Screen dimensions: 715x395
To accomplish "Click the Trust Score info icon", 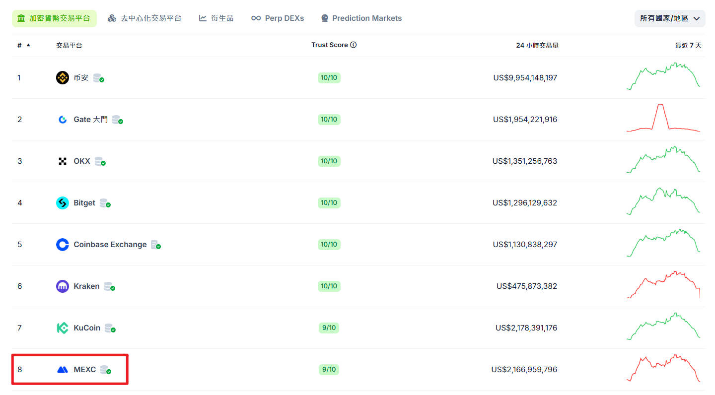I will pos(353,45).
